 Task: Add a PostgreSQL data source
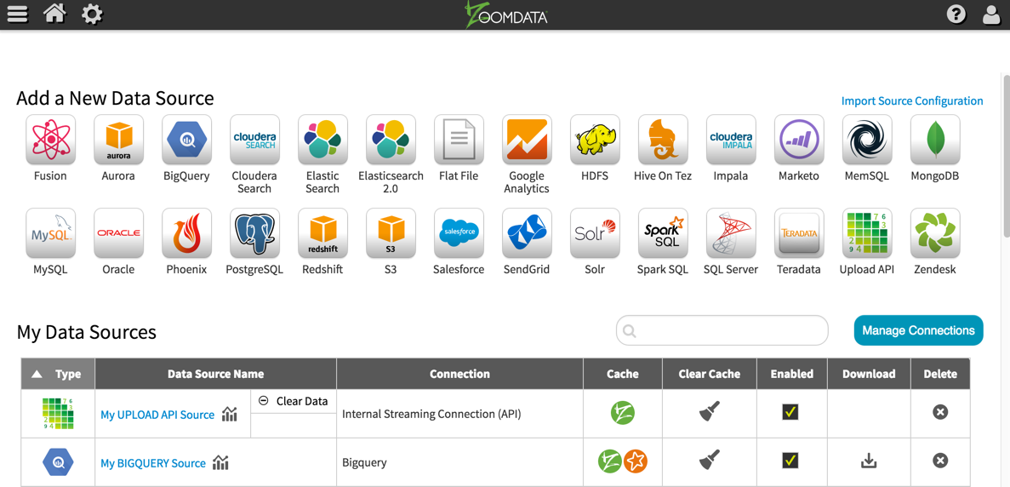pos(254,232)
